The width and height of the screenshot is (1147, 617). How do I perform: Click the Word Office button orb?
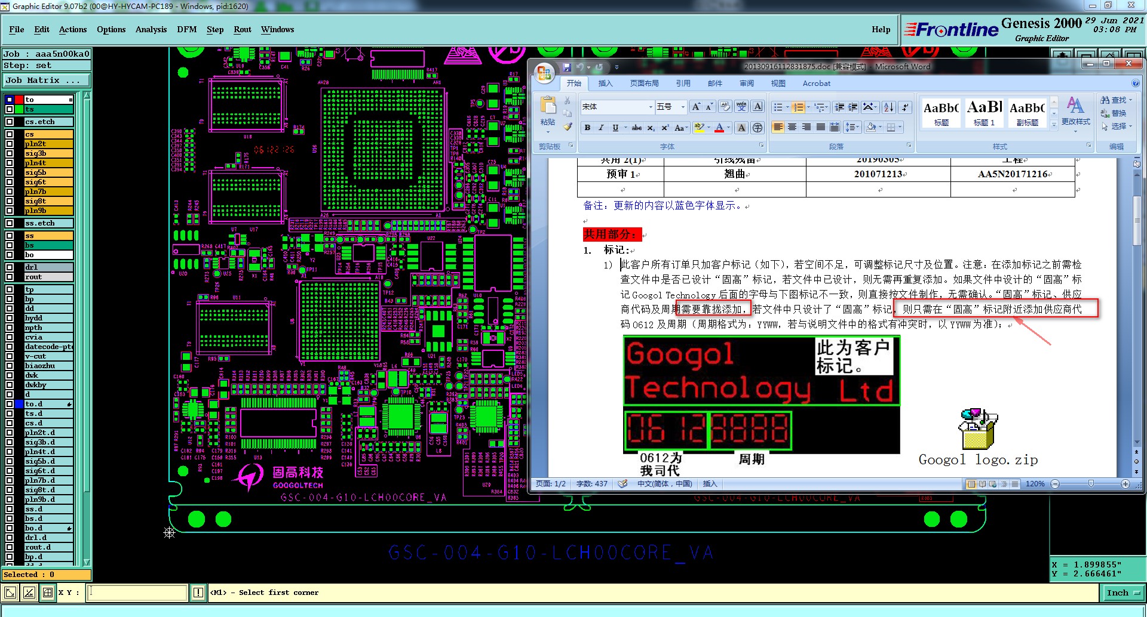click(544, 73)
